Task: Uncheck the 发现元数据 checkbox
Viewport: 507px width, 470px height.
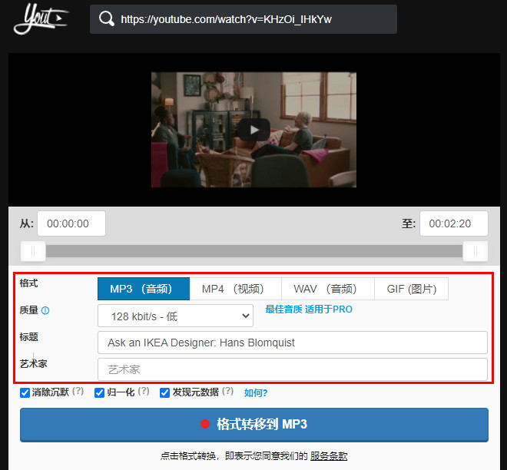Action: pos(164,392)
